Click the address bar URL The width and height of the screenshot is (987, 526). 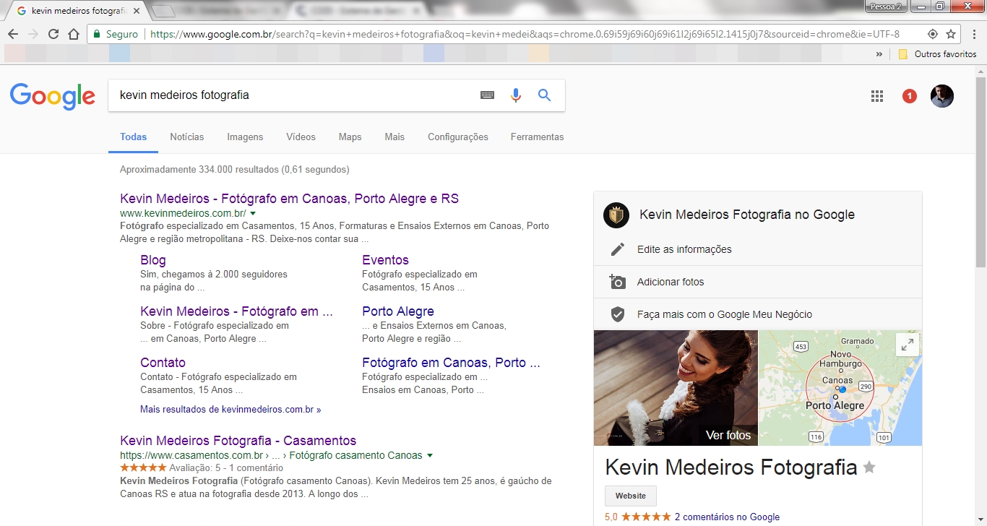[525, 34]
